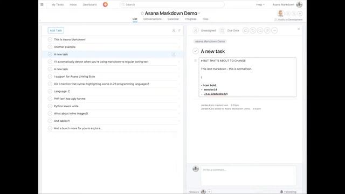Click the follower avatar next to Followers

point(203,192)
